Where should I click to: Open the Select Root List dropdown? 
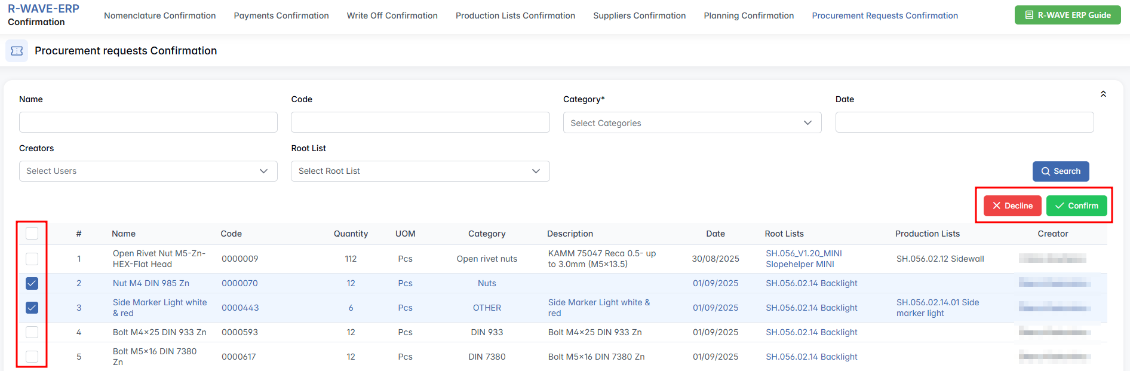419,171
